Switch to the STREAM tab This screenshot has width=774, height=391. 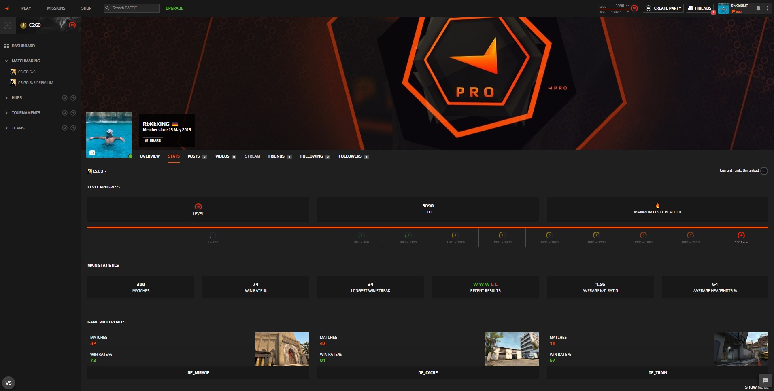coord(253,156)
